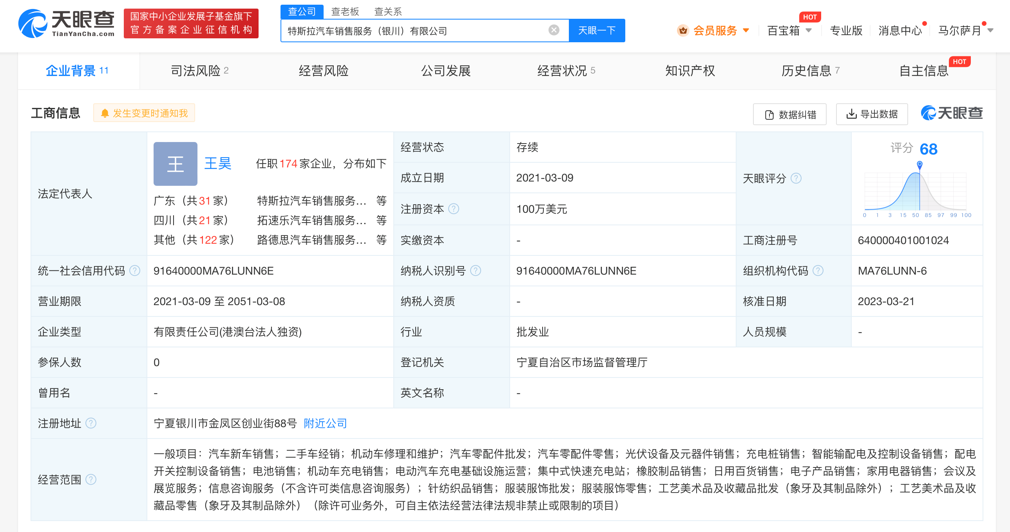Open the 经营风险 tab

(324, 71)
